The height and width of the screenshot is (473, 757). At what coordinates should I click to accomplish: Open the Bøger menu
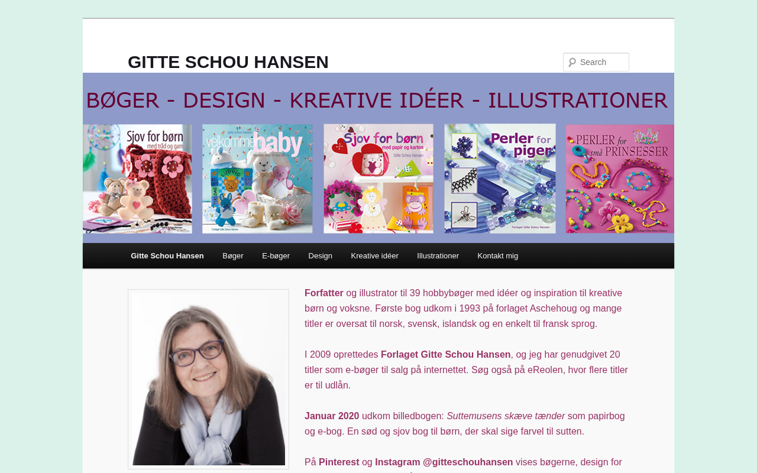click(x=233, y=256)
